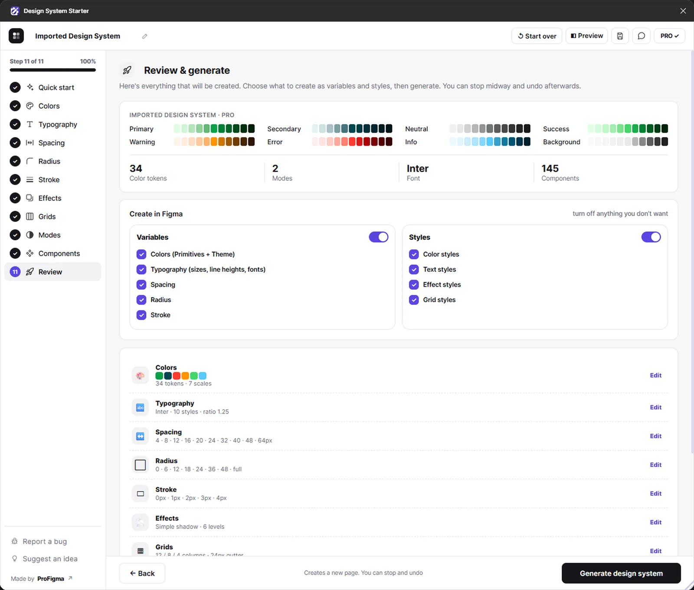
Task: Click the Back button
Action: [x=142, y=574]
